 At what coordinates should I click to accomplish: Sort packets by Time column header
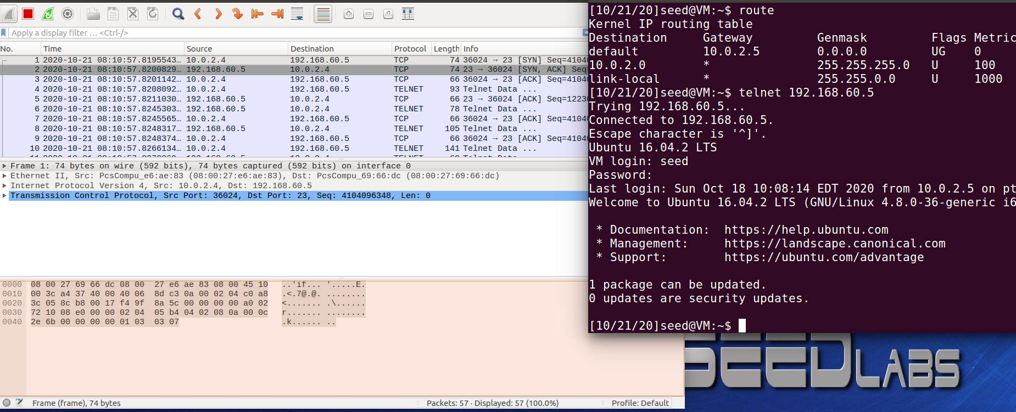[x=113, y=49]
